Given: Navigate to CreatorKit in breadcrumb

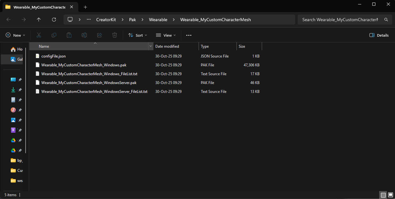Looking at the screenshot, I should point(106,20).
